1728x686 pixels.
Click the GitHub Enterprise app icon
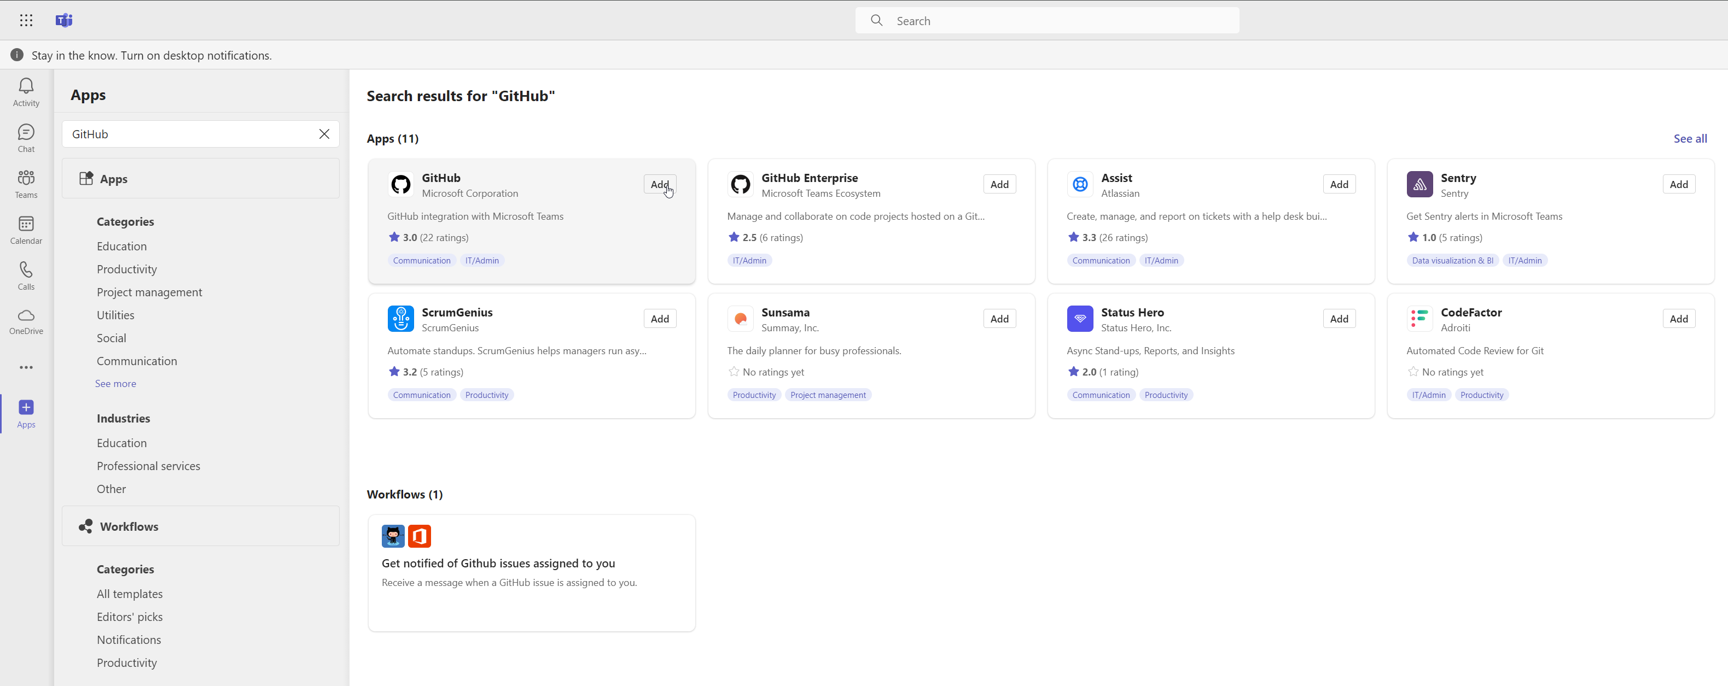(x=741, y=184)
